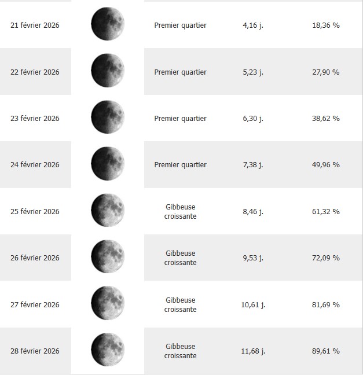Click the moon image for 27 février 2026
363x375 pixels.
coord(108,304)
